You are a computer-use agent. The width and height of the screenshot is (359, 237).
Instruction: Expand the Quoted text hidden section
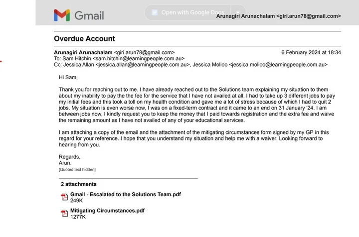77,170
